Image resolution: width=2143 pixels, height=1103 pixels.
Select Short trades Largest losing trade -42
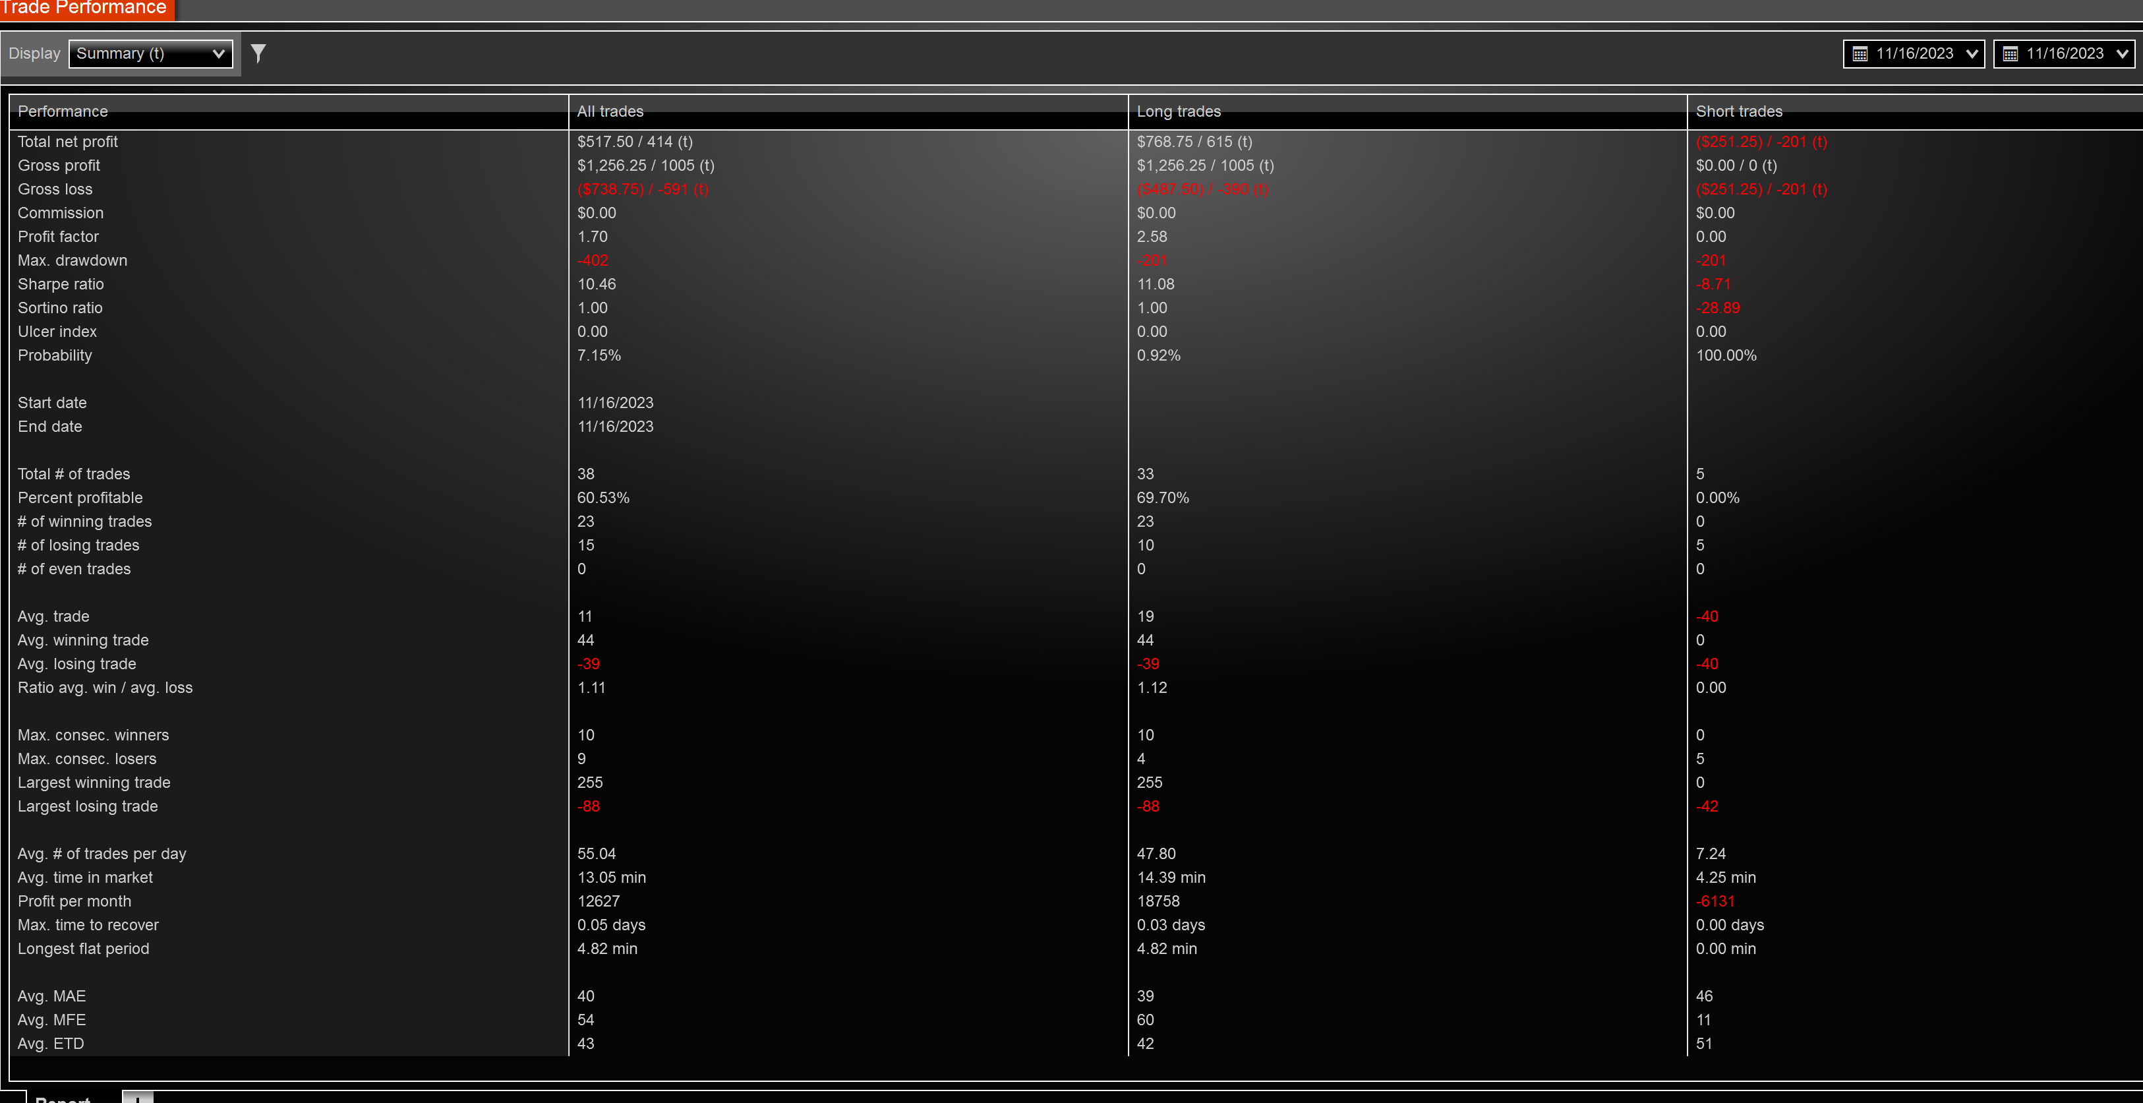1707,806
